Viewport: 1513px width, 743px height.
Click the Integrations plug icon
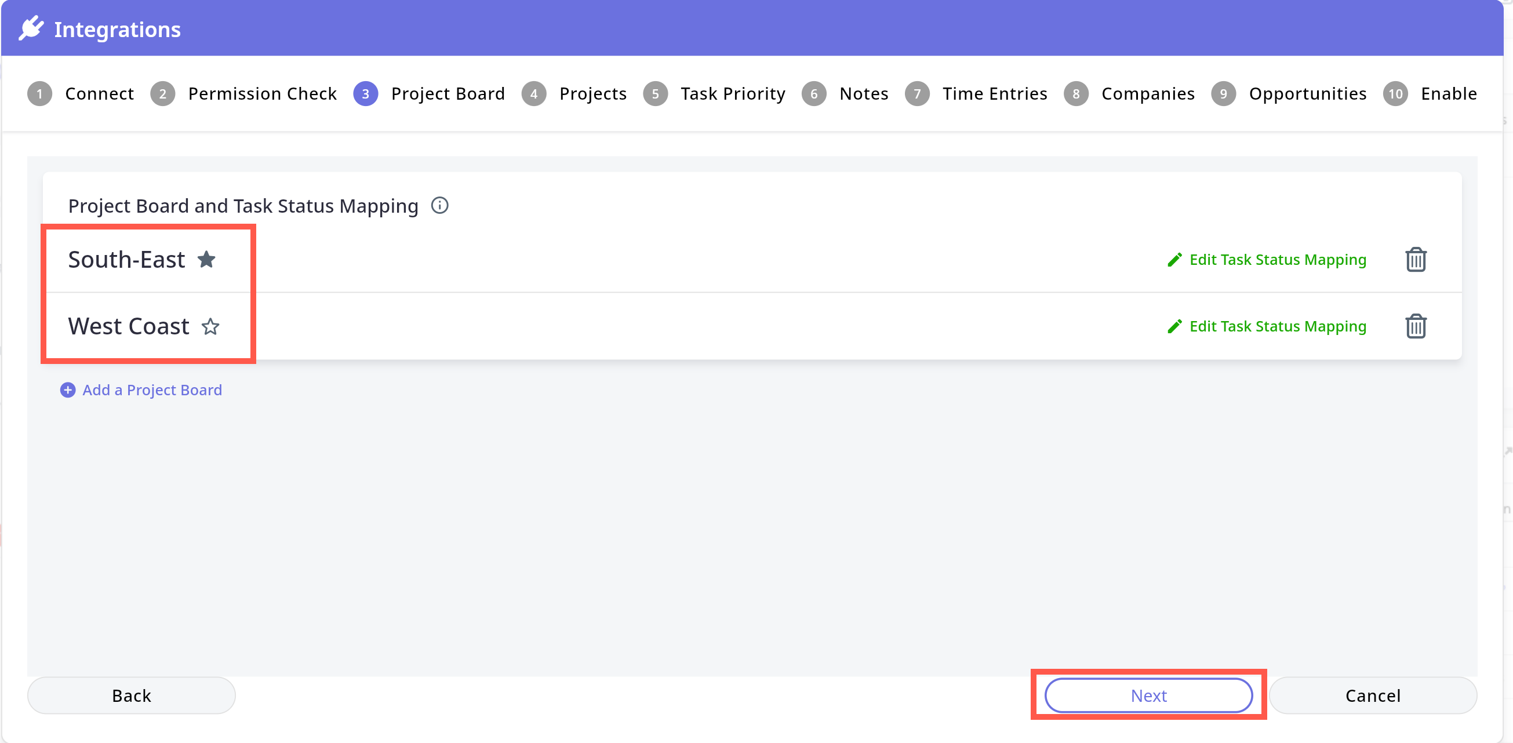pyautogui.click(x=31, y=28)
